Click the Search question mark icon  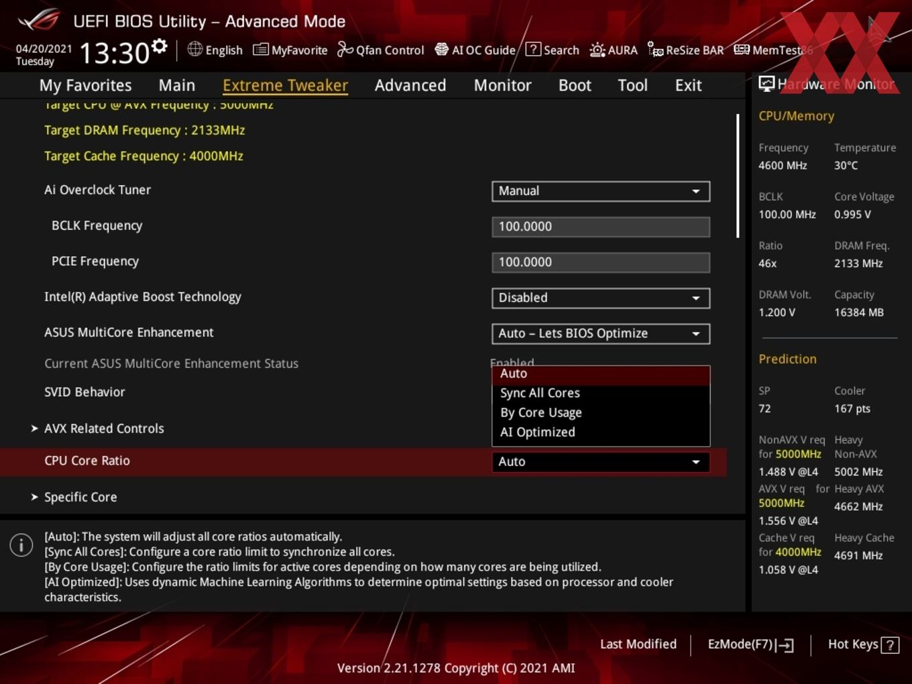point(532,50)
